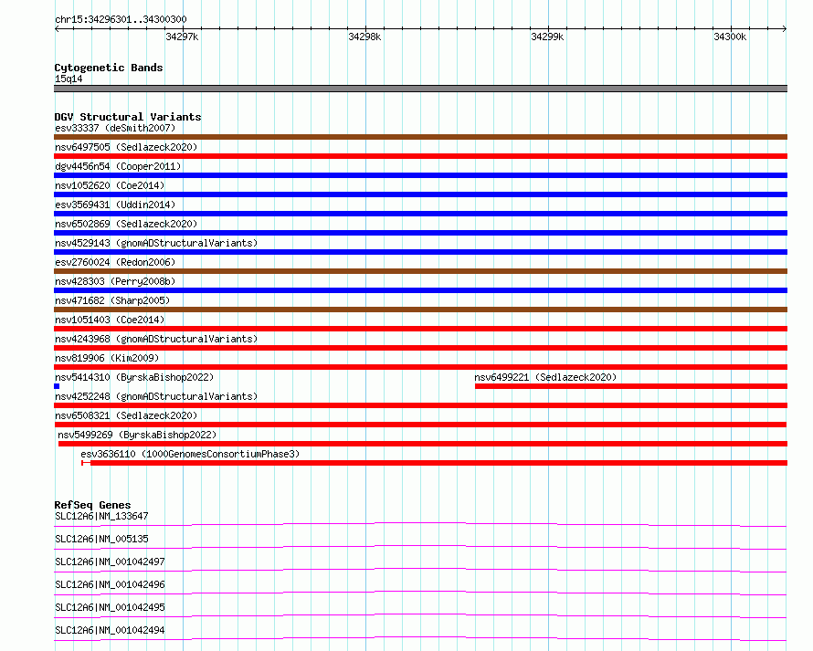813x651 pixels.
Task: Select variant nsv6499221 (Sedlazeck2020) label
Action: (x=545, y=377)
